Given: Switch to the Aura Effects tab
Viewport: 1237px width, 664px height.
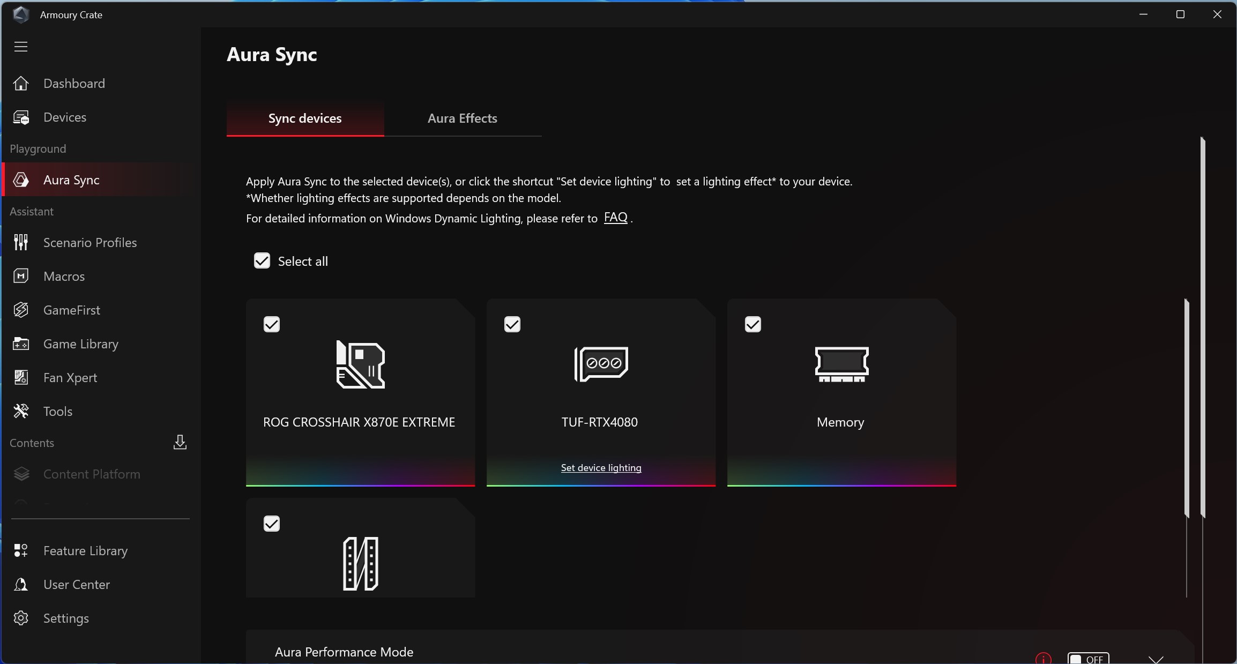Looking at the screenshot, I should coord(461,118).
